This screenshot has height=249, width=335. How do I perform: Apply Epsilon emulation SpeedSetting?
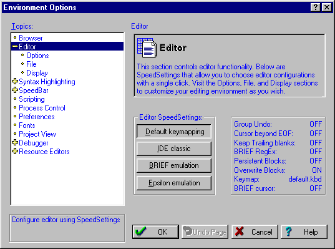[x=174, y=183]
